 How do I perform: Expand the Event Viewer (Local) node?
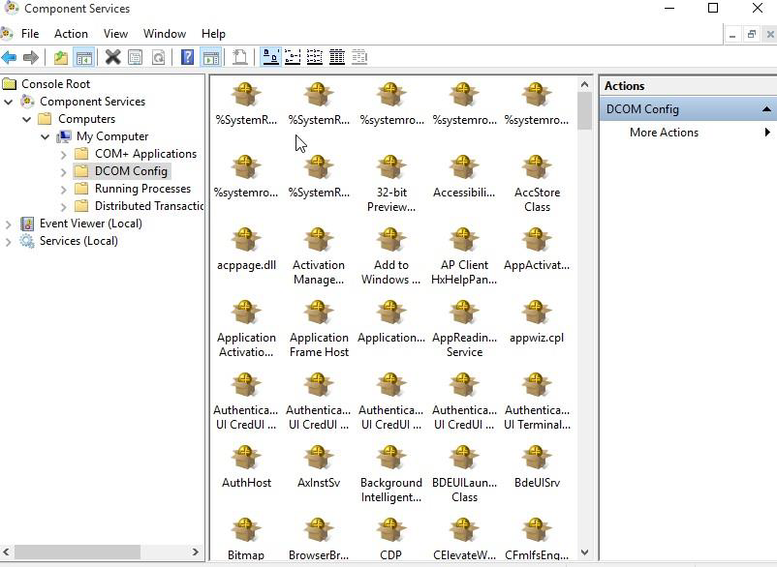tap(9, 224)
